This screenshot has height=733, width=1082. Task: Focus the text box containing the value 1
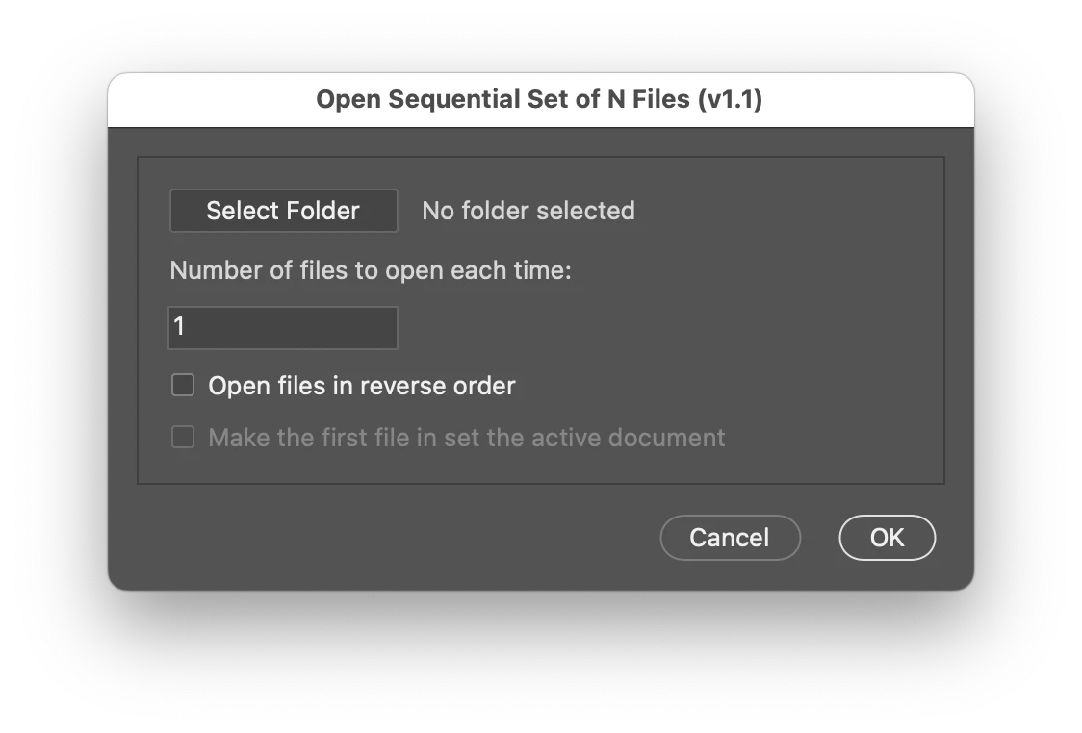tap(283, 327)
